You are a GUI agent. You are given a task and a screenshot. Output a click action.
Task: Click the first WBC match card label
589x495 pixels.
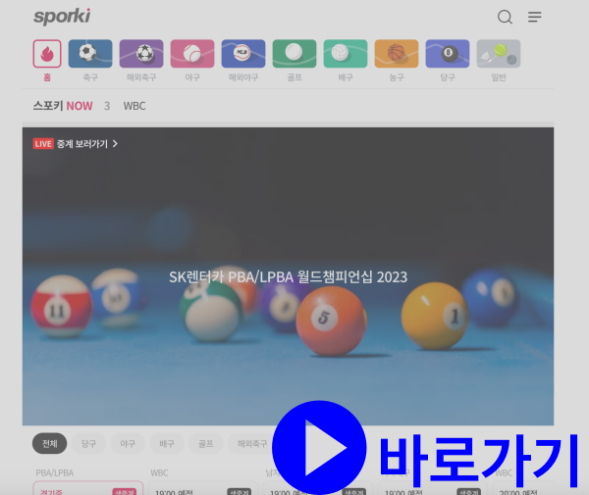coord(159,472)
